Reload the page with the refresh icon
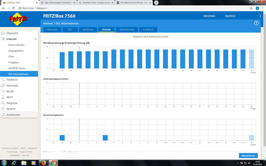Screen dimensions: 266x166 (13, 8)
